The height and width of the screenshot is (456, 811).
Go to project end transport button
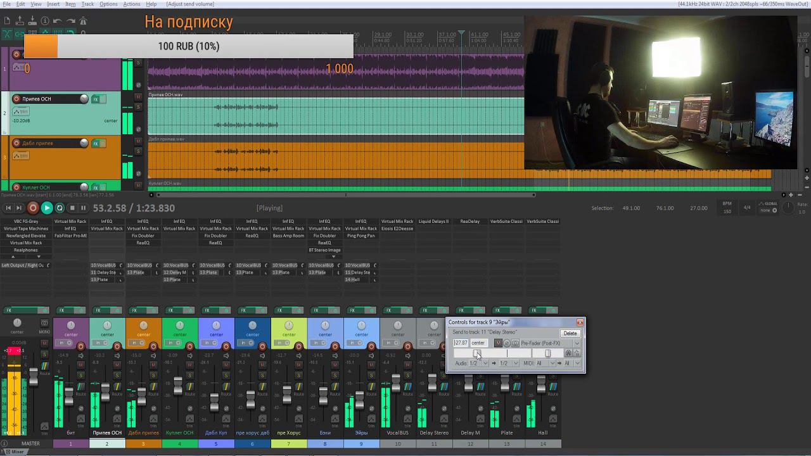coord(20,208)
